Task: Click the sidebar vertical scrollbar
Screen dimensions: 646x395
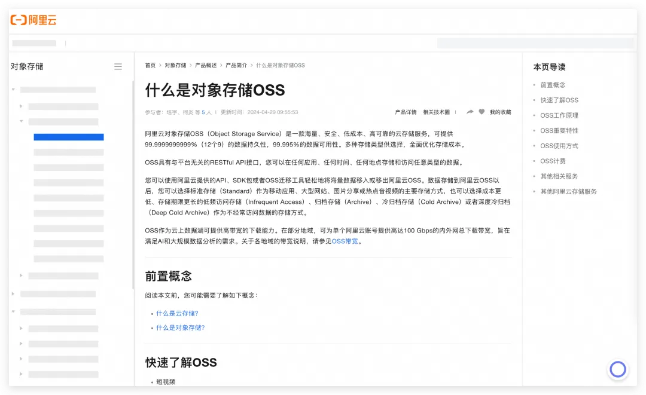Action: point(133,185)
